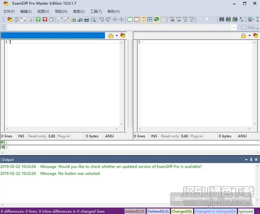Toggle the Skip checkbox
Screen dimensions: 260x214
click(x=243, y=27)
